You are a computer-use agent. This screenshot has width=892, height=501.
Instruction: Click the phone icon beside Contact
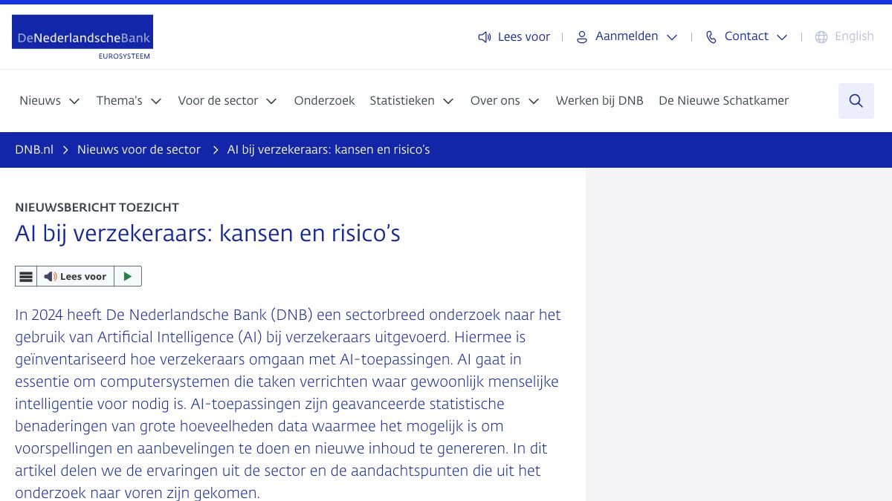[x=711, y=37]
